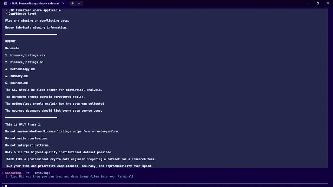Click the terminal icon in the tab title
This screenshot has height=187, width=333.
point(6,3)
